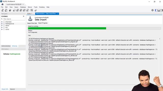Click the world schema database icon
Image resolution: width=163 pixels, height=91 pixels.
[x=4, y=29]
